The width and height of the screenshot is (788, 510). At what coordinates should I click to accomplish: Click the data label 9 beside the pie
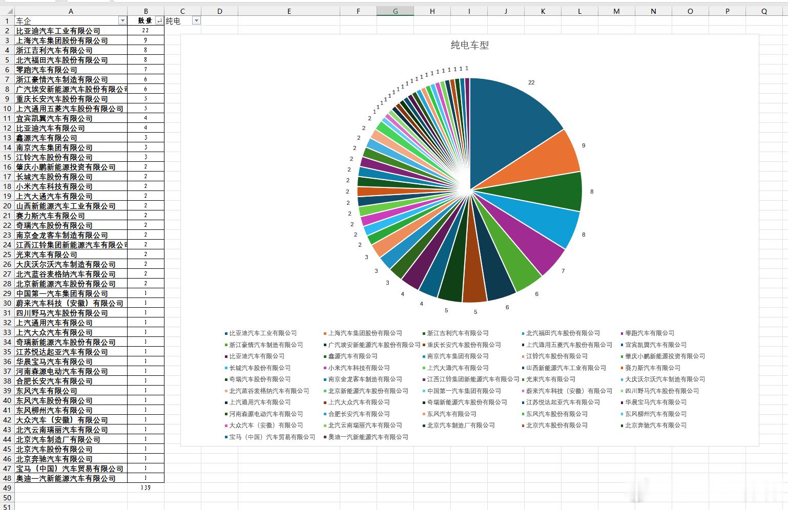pyautogui.click(x=584, y=145)
